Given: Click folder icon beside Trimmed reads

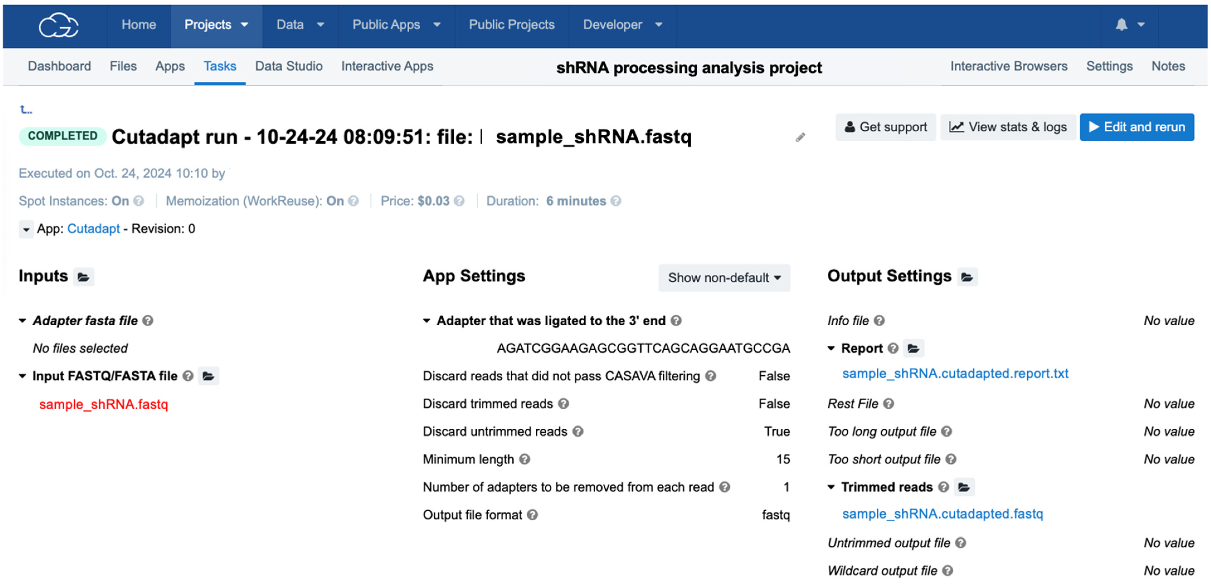Looking at the screenshot, I should [964, 487].
